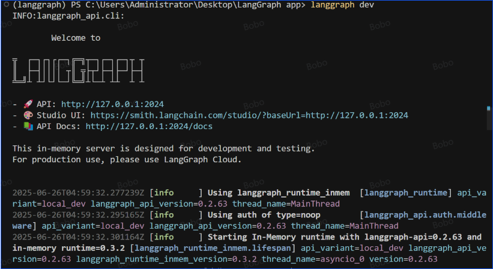The image size is (493, 269).
Task: Click the [langgraph_runtime] logger name
Action: pyautogui.click(x=405, y=193)
